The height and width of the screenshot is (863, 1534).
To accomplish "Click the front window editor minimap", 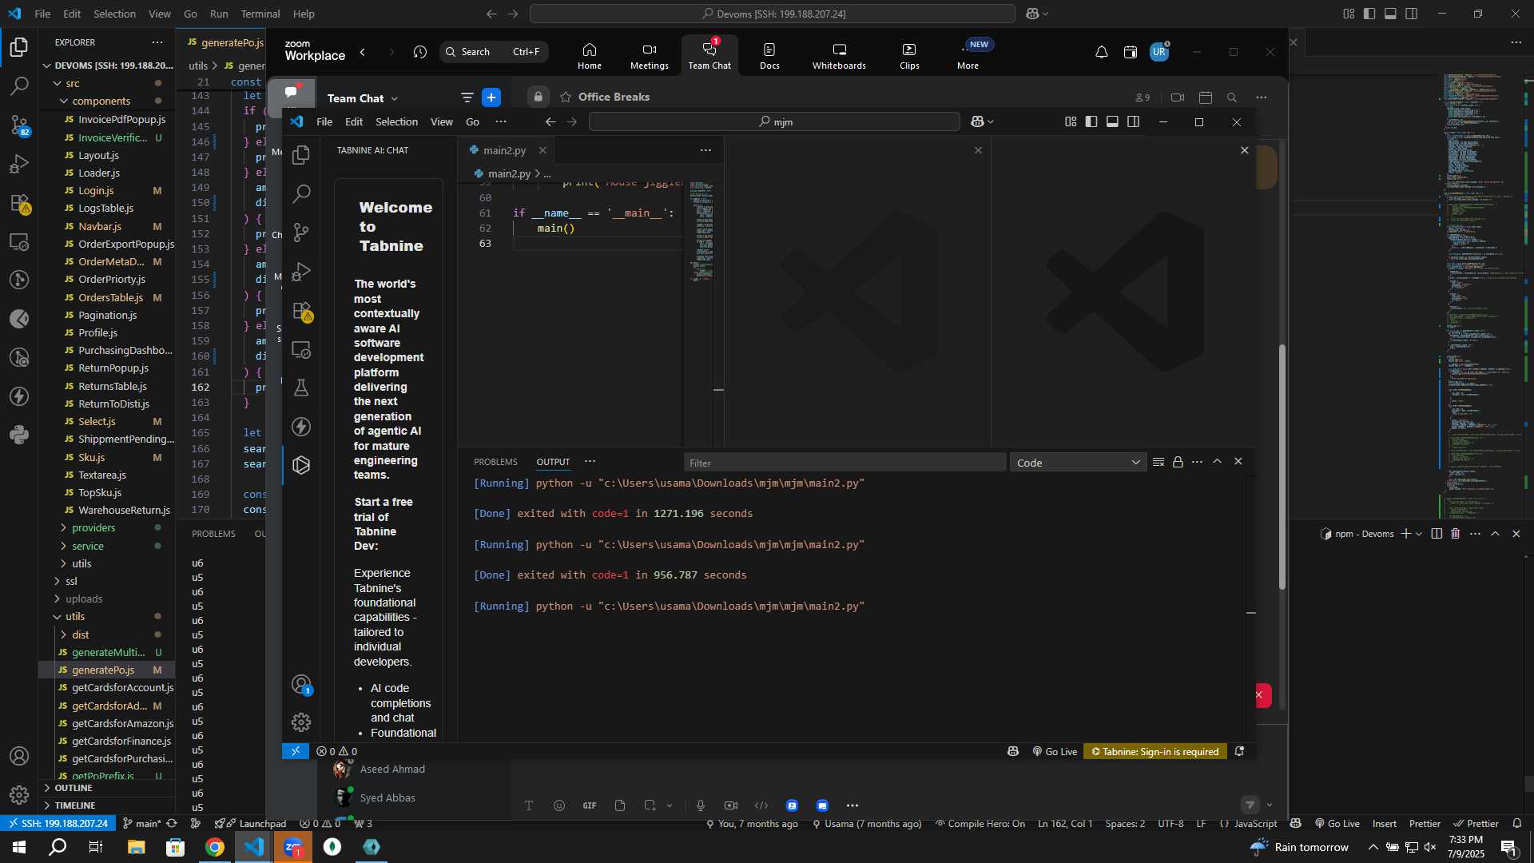I will (x=702, y=232).
